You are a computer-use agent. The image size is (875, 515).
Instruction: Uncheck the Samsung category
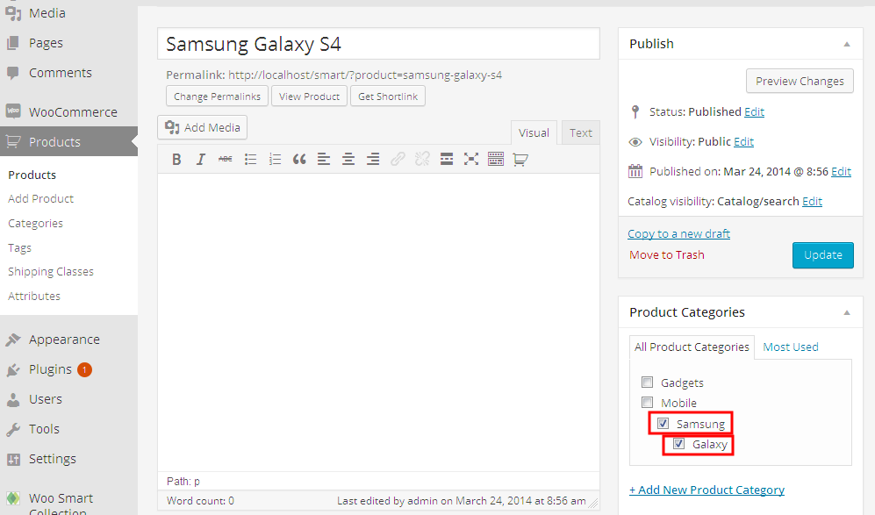click(x=663, y=424)
